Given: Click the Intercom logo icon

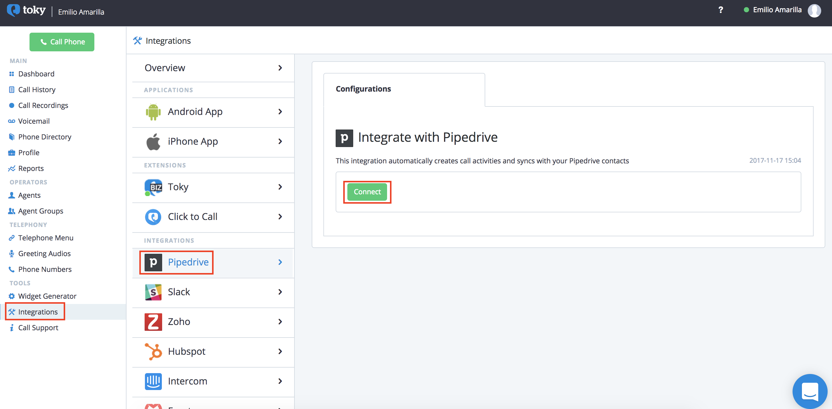Looking at the screenshot, I should 153,381.
